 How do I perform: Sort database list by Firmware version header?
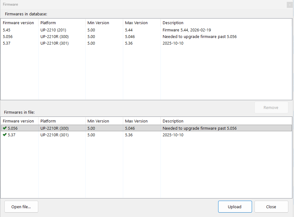coord(18,23)
